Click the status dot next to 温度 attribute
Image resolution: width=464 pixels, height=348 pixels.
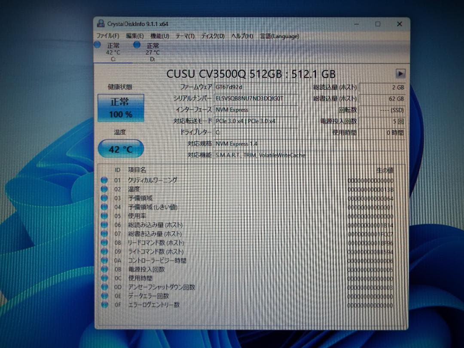pyautogui.click(x=104, y=189)
